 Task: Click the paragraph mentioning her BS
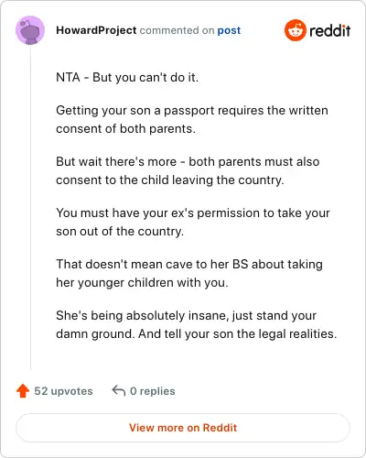click(x=189, y=273)
